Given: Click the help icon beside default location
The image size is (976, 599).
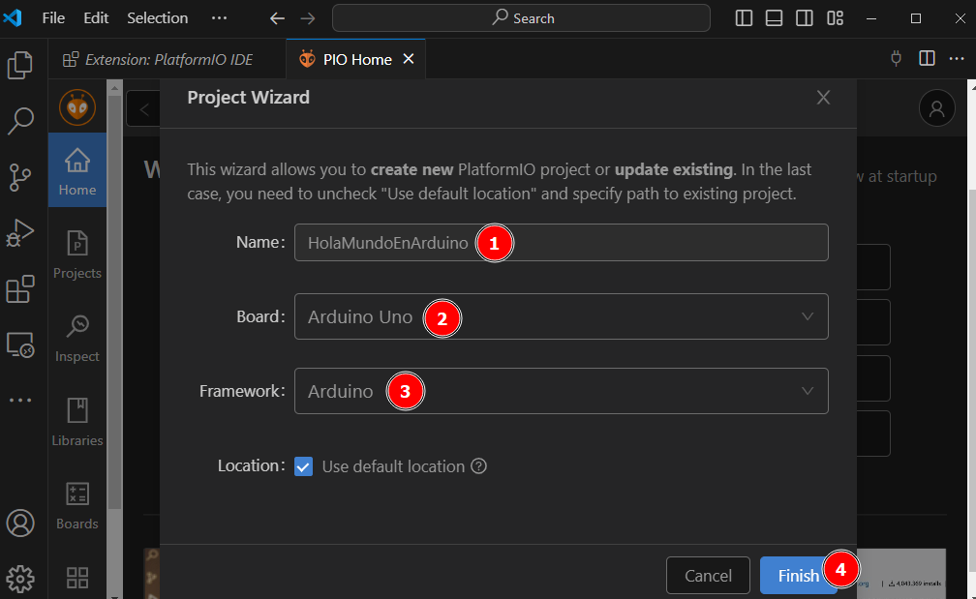Looking at the screenshot, I should pos(478,465).
